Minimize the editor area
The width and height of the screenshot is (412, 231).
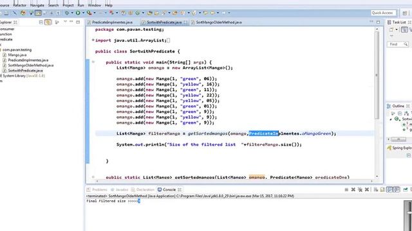[371, 22]
